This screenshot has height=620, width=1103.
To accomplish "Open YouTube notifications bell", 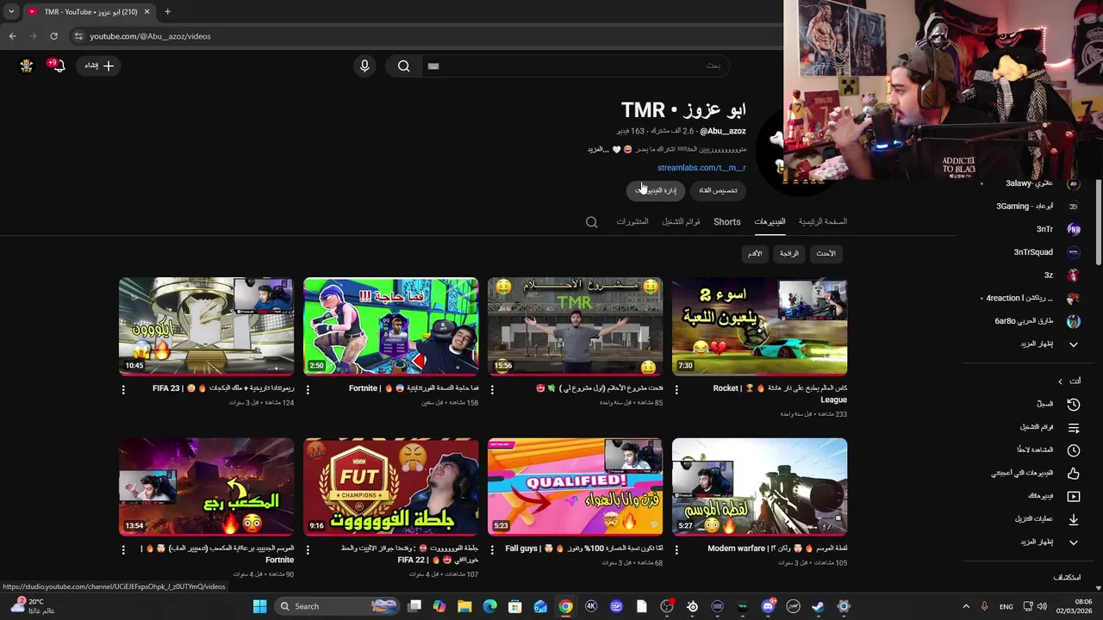I will click(x=59, y=65).
